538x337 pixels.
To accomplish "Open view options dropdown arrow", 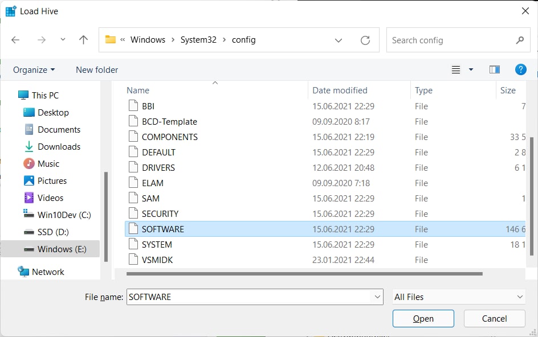I will [471, 69].
